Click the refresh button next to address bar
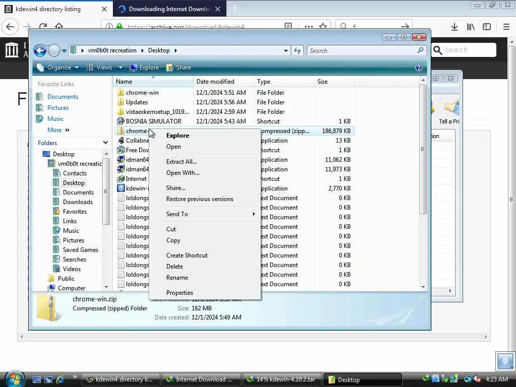Screen dimensions: 516x387 click(x=297, y=51)
